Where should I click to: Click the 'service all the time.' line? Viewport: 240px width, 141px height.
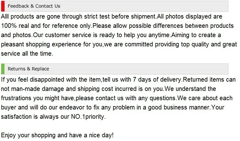click(27, 53)
